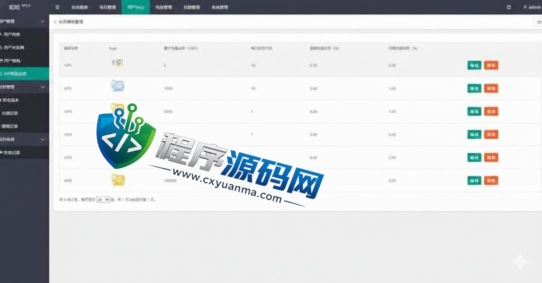
Task: Click the VIP1 level logo image
Action: coord(117,62)
